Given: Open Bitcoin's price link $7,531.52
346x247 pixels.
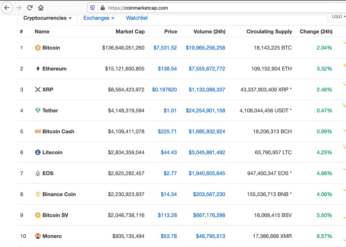Looking at the screenshot, I should (165, 48).
